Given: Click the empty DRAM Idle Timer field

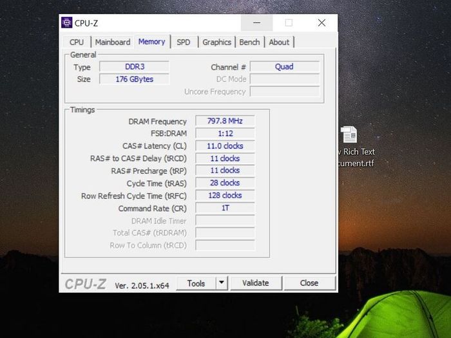Looking at the screenshot, I should [x=225, y=220].
